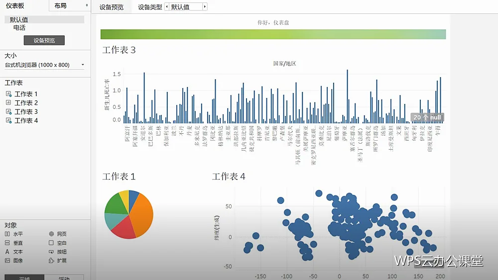498x280 pixels.
Task: Open the arrow beside the 布局 tab
Action: [87, 5]
